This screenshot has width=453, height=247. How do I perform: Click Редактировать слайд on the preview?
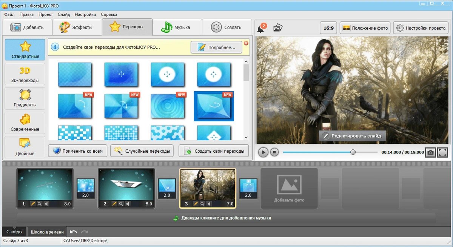pos(352,136)
